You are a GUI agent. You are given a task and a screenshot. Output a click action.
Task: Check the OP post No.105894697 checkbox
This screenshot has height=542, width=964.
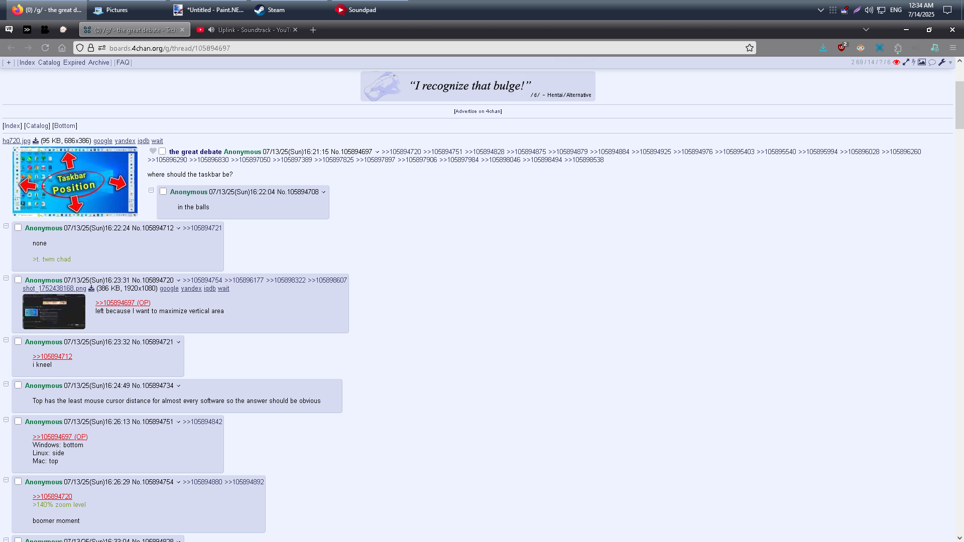(162, 151)
